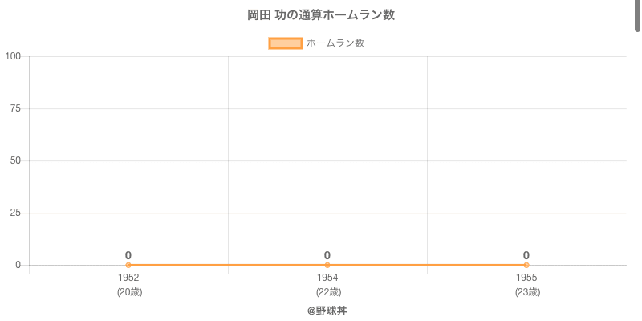Click the orange legend color box

pos(285,43)
